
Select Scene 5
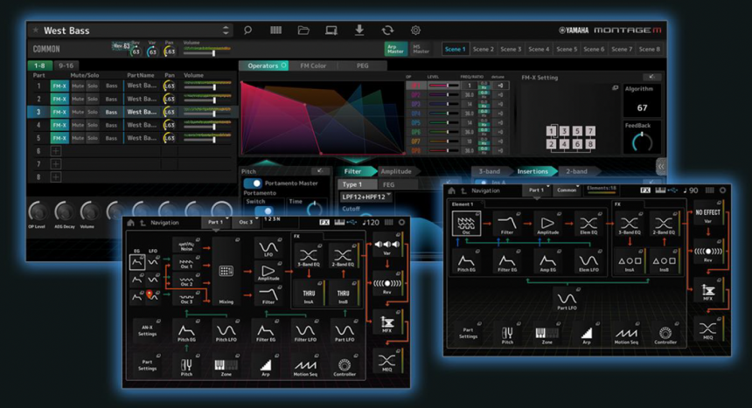pos(567,49)
